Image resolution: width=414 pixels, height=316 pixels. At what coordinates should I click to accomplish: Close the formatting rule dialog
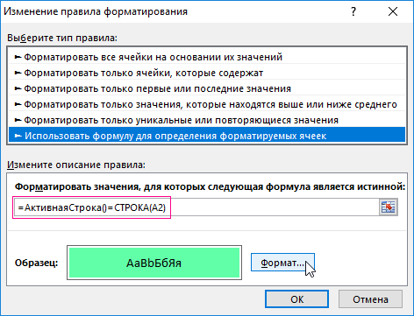click(393, 11)
